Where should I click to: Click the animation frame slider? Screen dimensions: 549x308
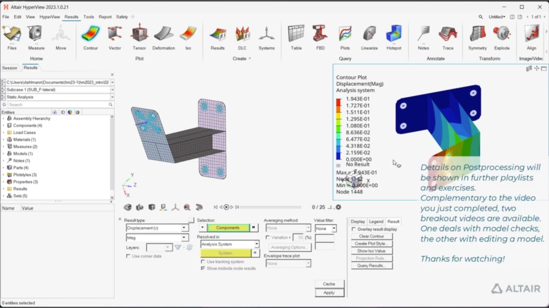click(270, 207)
